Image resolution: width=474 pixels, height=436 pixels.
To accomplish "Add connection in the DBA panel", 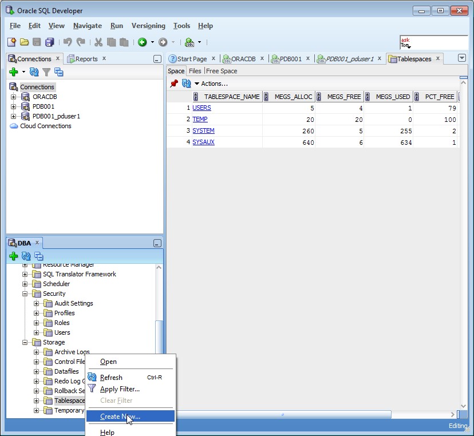I will [x=14, y=256].
